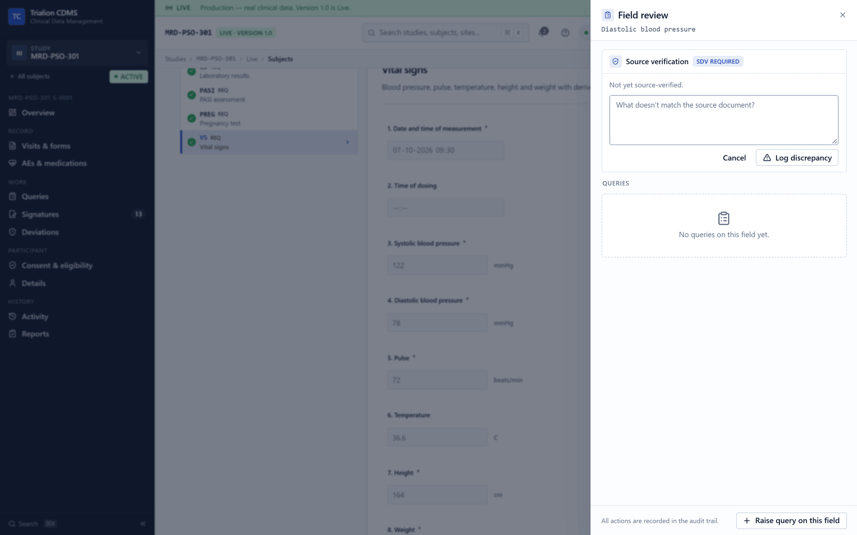
Task: Click the plus icon beside Raise query
Action: pyautogui.click(x=747, y=521)
